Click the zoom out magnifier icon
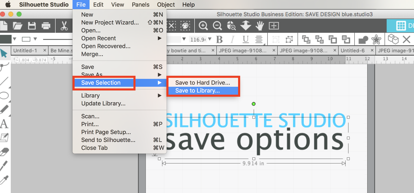Viewport: 414px width, 193px height. click(x=217, y=26)
